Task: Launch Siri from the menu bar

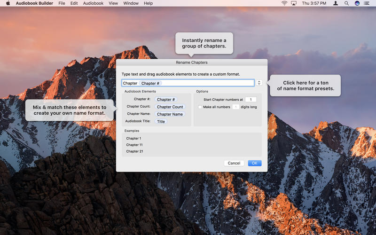Action: click(357, 3)
